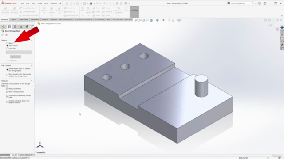Switch to the Sheet Metal tab
The height and width of the screenshot is (159, 284).
[x=24, y=19]
